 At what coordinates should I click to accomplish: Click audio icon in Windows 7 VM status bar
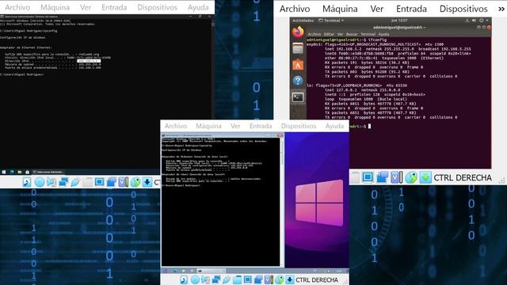click(205, 279)
